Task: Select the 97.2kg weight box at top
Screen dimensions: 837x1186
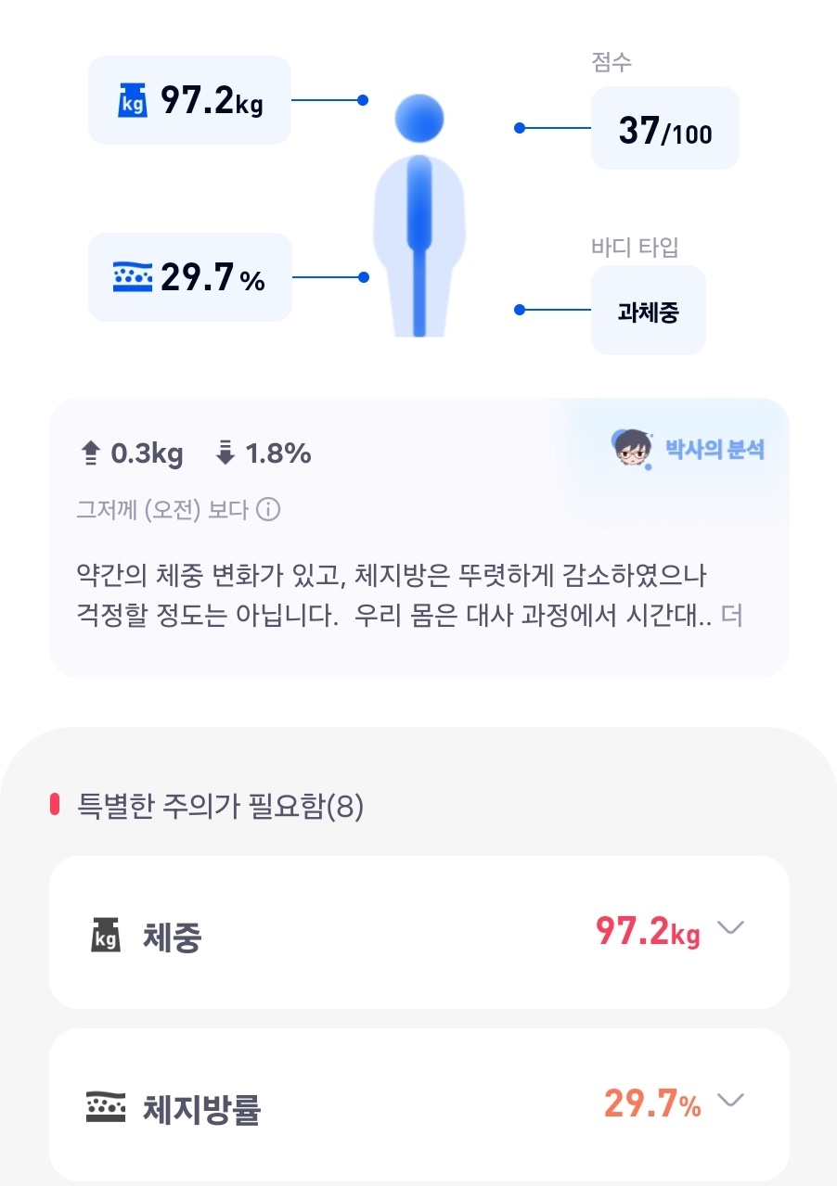Action: 189,100
